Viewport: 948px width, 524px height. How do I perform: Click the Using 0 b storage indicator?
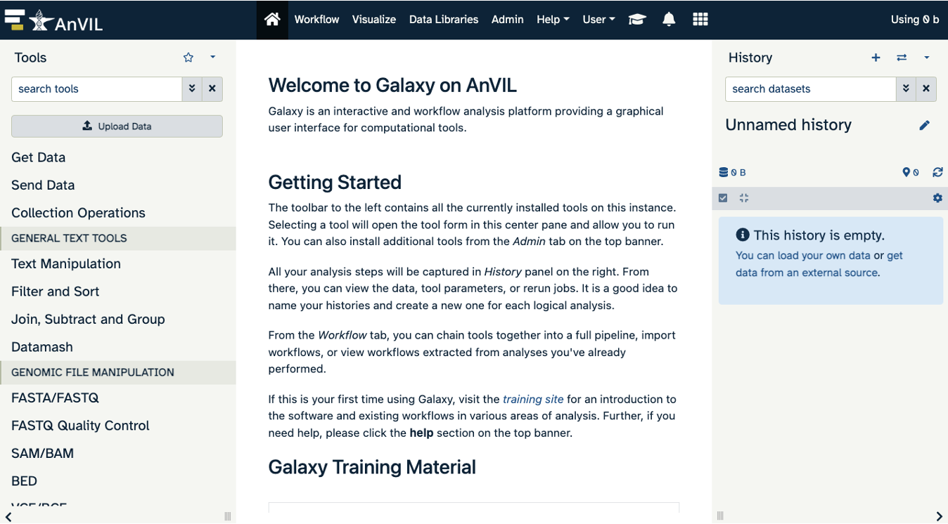pos(914,20)
